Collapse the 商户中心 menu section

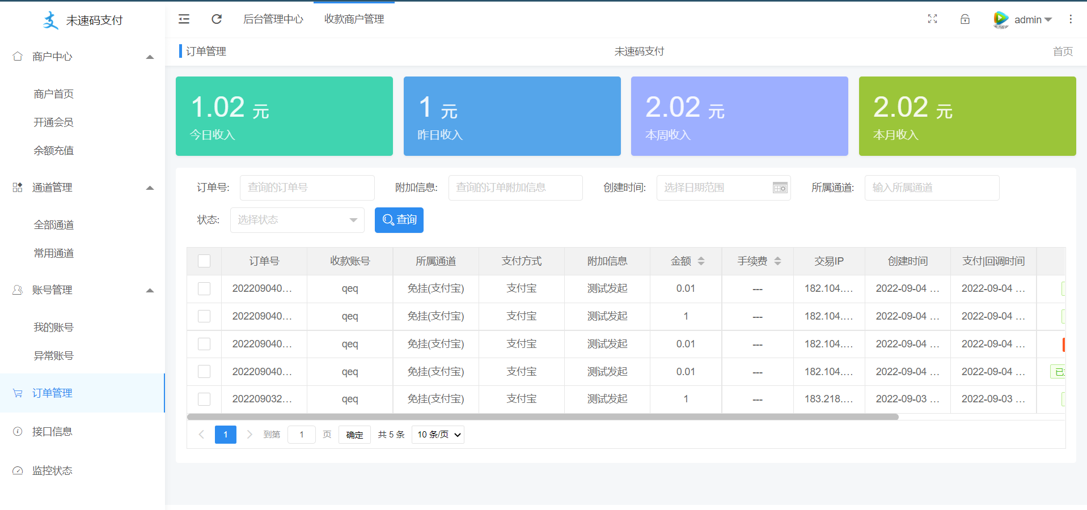[150, 57]
